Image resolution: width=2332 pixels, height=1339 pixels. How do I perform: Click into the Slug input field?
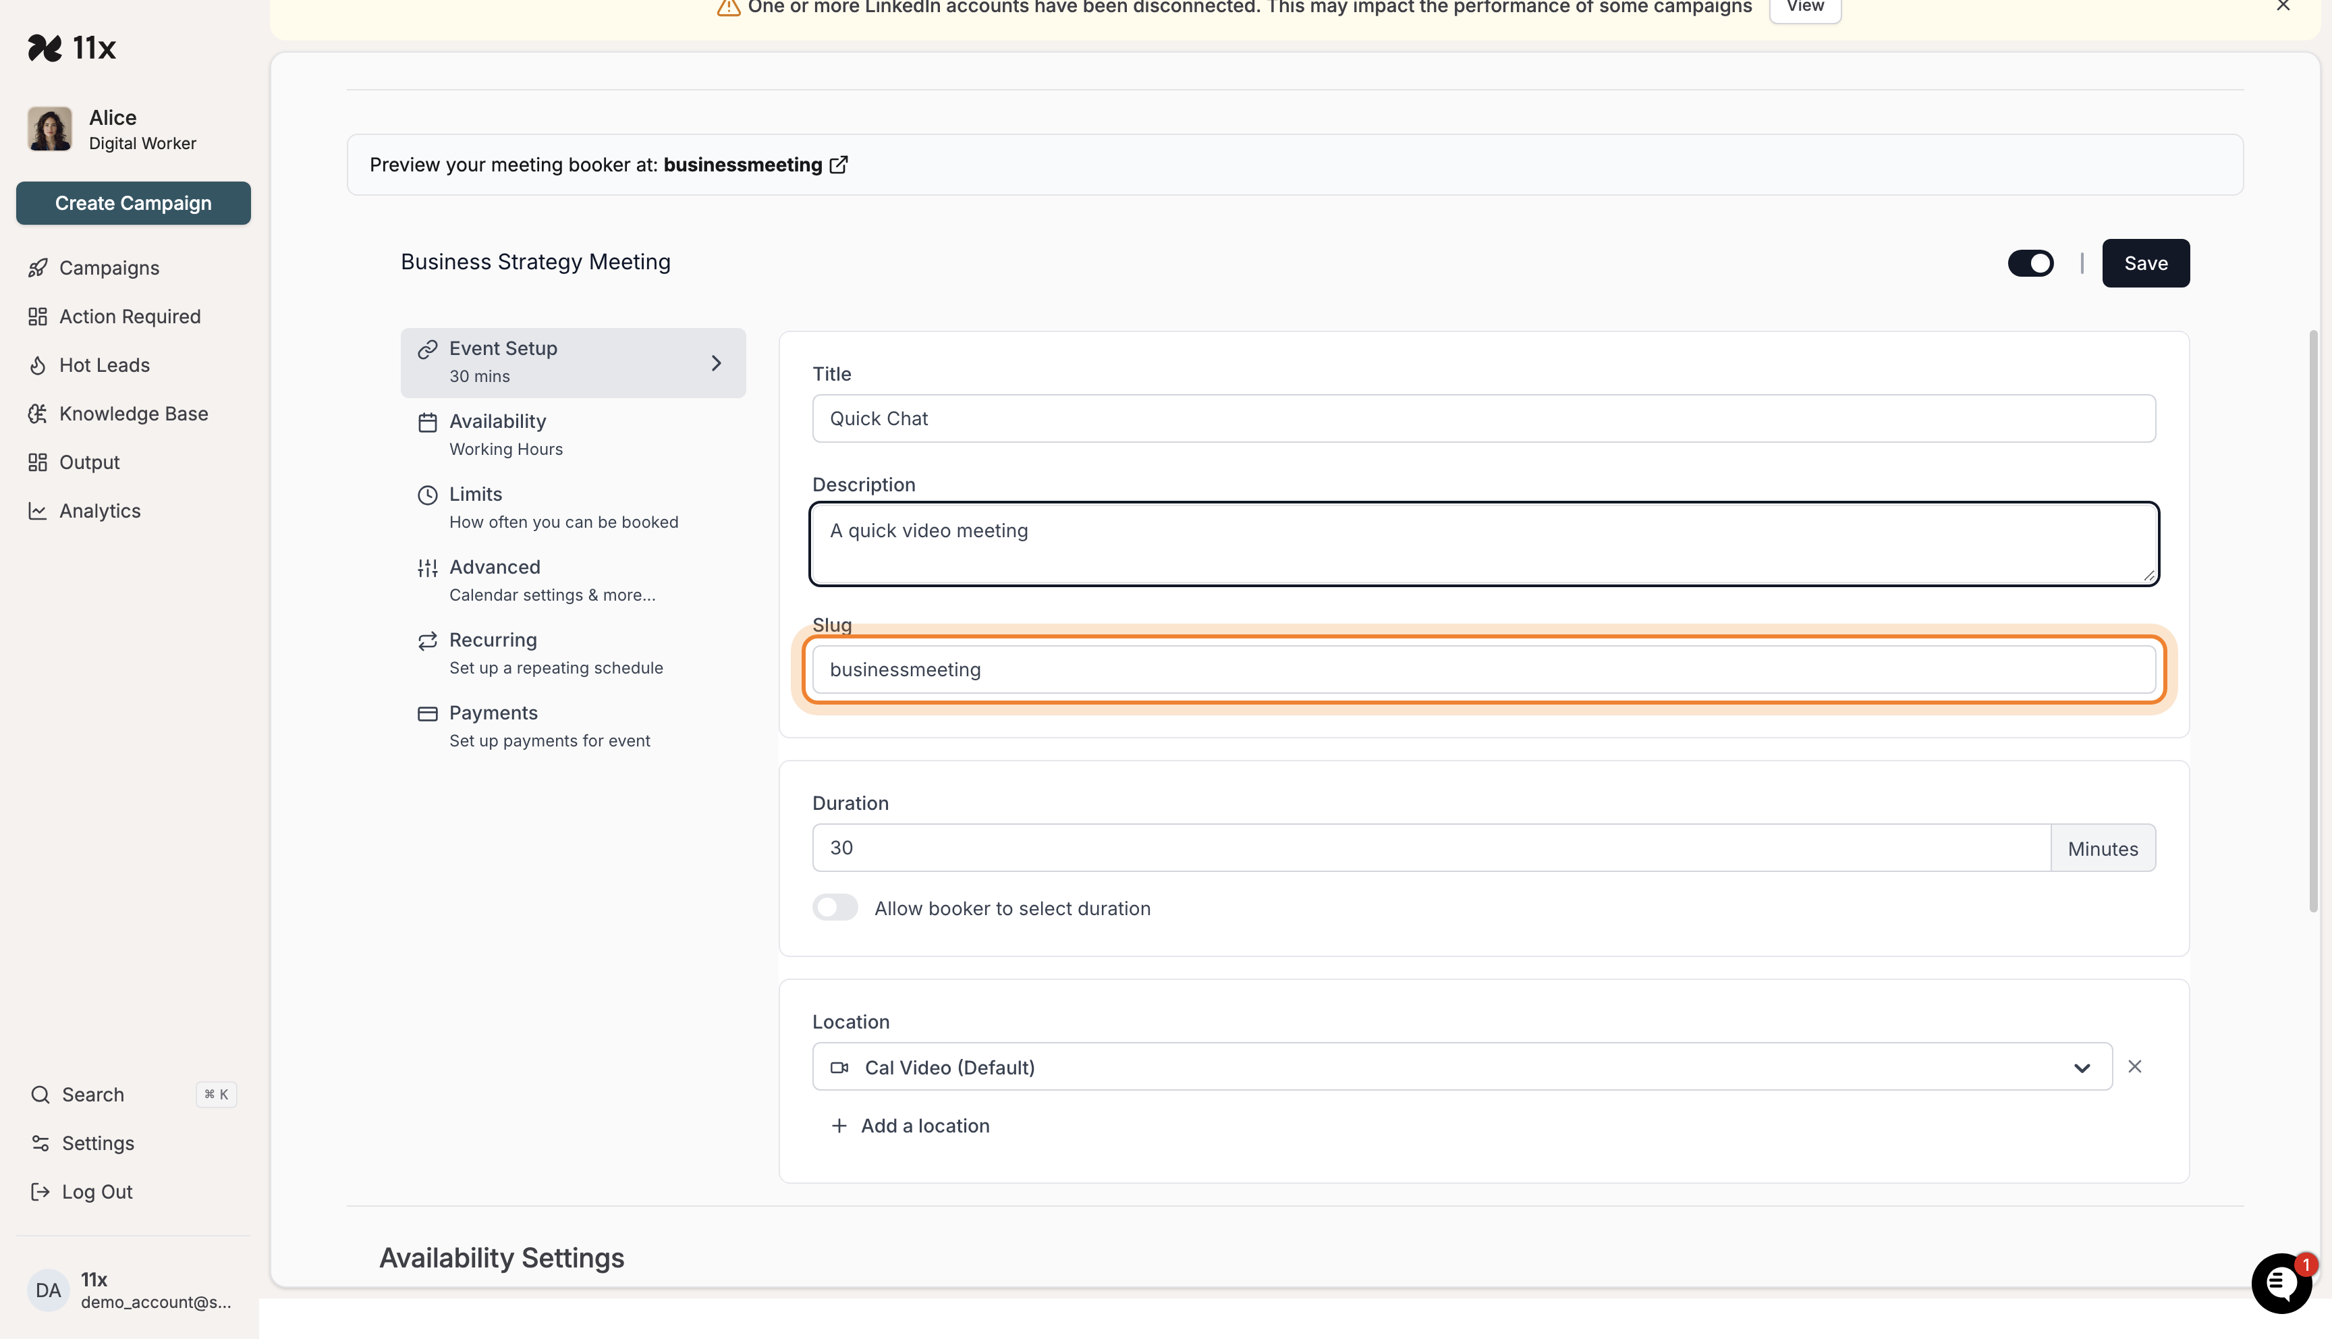[x=1482, y=669]
